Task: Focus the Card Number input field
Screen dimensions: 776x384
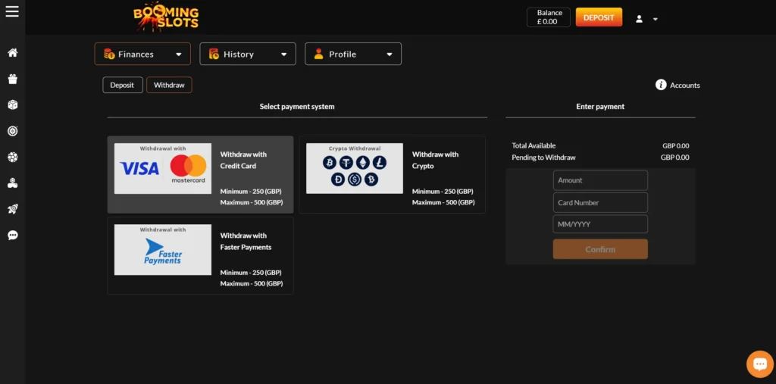Action: click(x=600, y=202)
